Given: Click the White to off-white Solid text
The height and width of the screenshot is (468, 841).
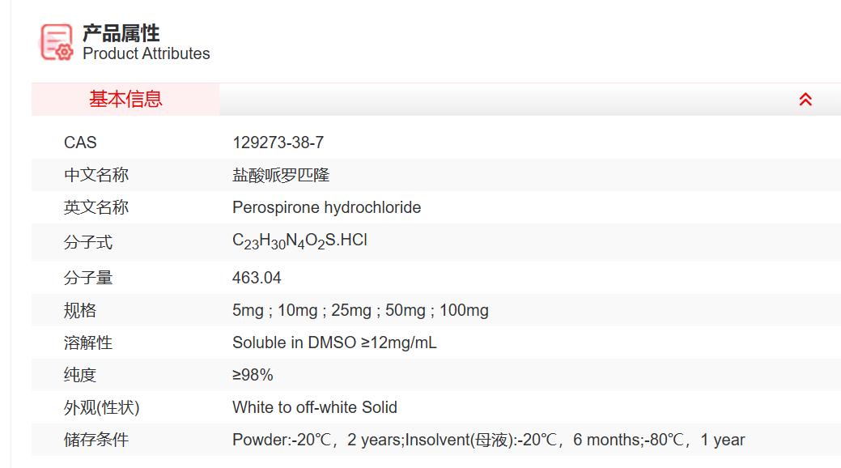Looking at the screenshot, I should click(314, 407).
